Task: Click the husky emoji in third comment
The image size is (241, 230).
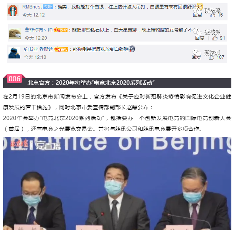Action: pyautogui.click(x=132, y=49)
